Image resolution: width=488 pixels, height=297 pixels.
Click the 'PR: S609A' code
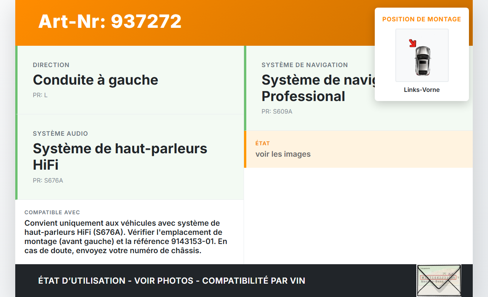pyautogui.click(x=277, y=112)
